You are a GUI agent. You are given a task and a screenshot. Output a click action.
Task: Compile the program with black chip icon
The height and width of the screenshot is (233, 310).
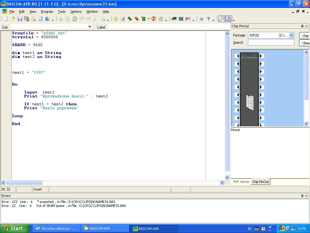pyautogui.click(x=130, y=19)
